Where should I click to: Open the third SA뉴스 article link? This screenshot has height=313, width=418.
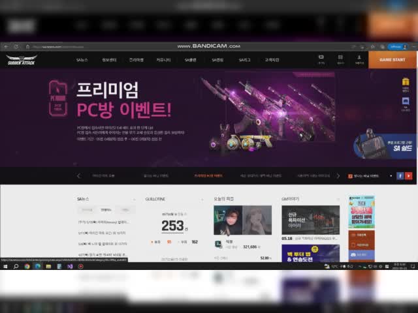tap(103, 244)
